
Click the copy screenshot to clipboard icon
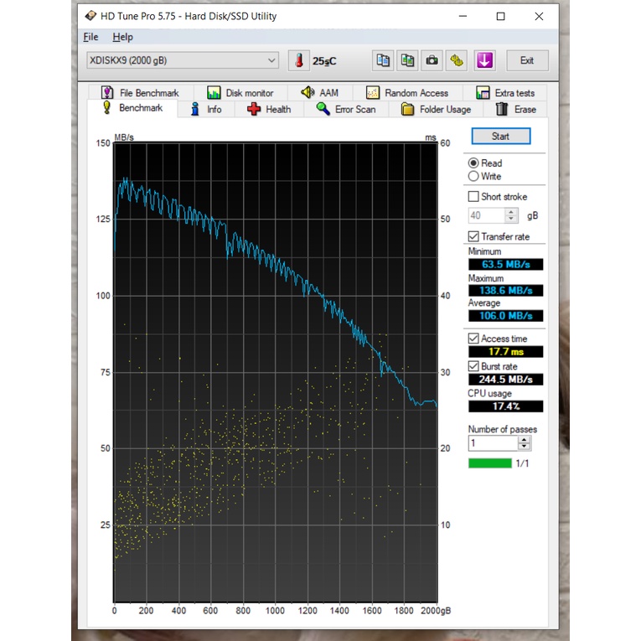(x=407, y=60)
